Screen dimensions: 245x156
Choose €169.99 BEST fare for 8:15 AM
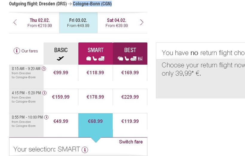click(130, 72)
